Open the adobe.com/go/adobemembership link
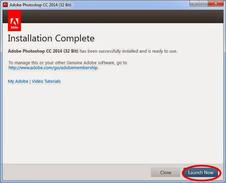The width and height of the screenshot is (226, 183). click(x=53, y=68)
